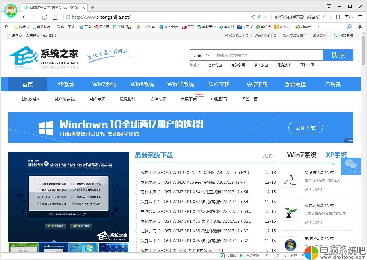Viewport: 367px width, 260px height.
Task: Open the 百度 bookmark
Action: (85, 27)
